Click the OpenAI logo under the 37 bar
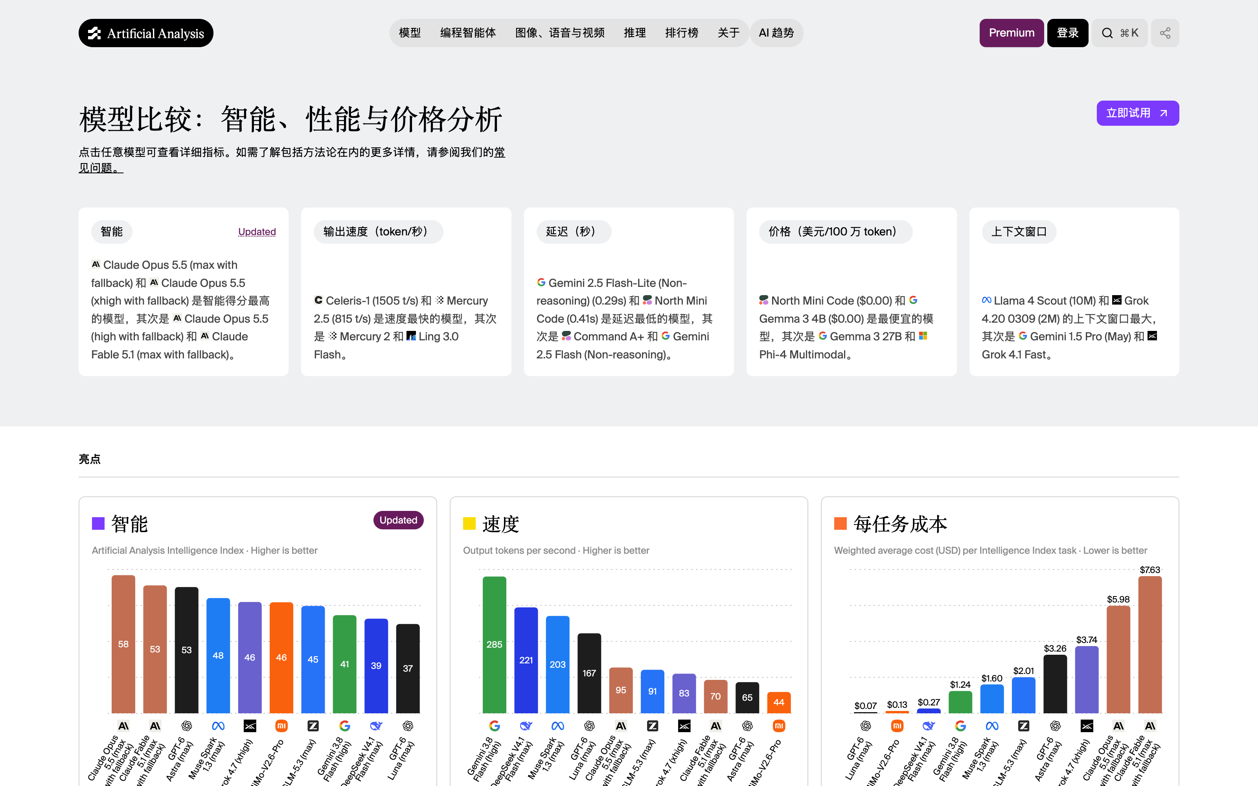1258x786 pixels. [408, 726]
